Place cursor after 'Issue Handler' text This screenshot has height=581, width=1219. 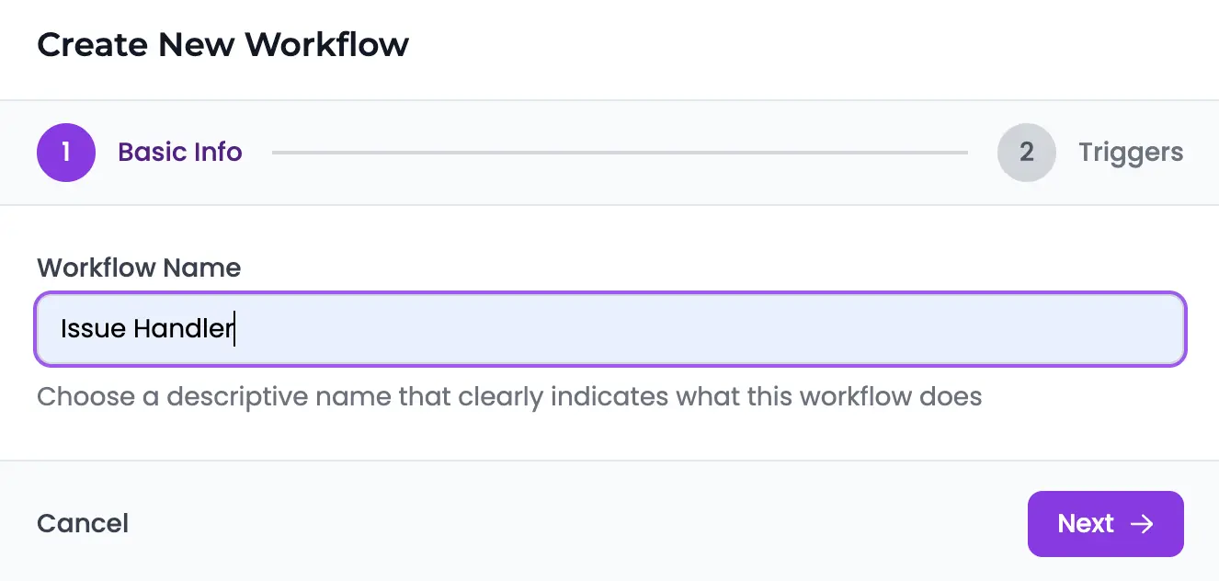(235, 329)
